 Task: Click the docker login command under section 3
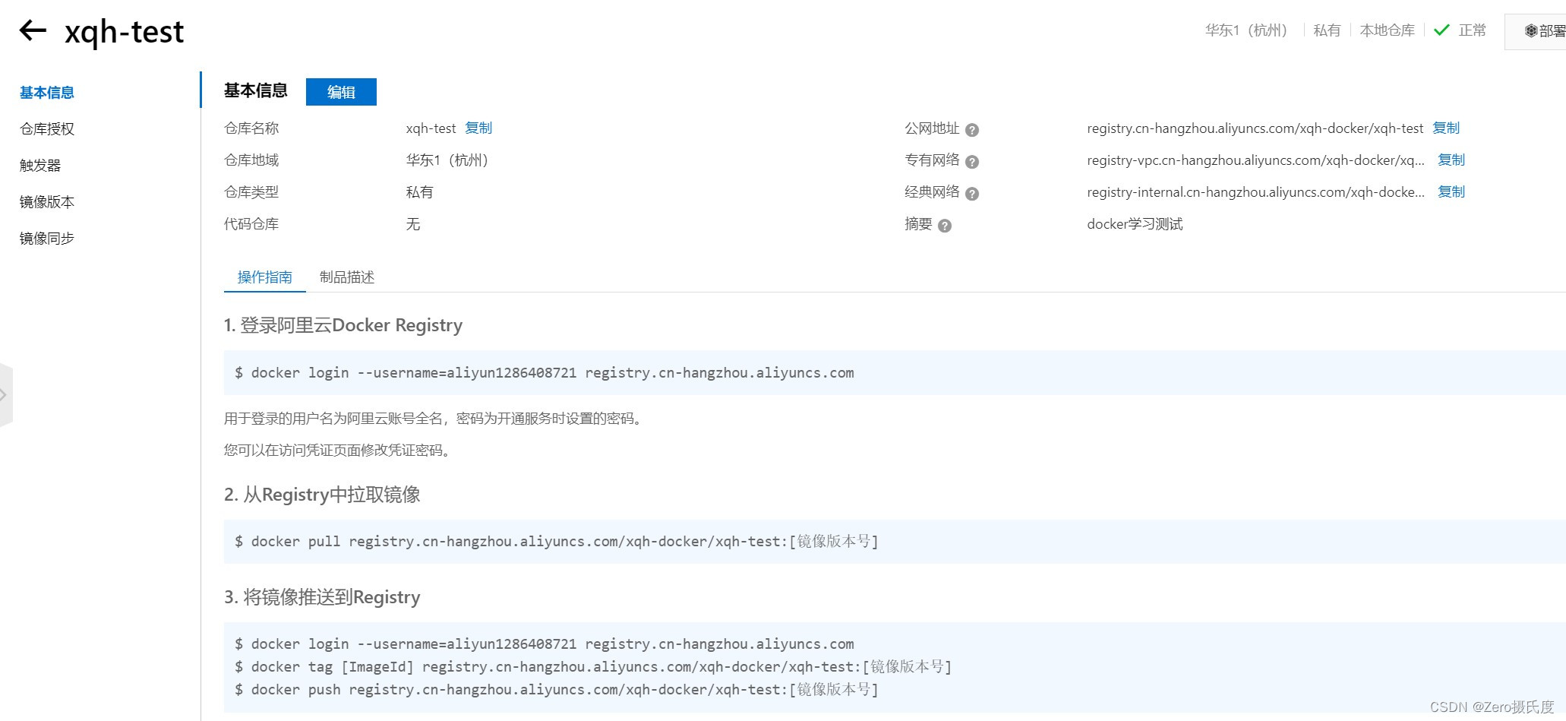coord(545,644)
